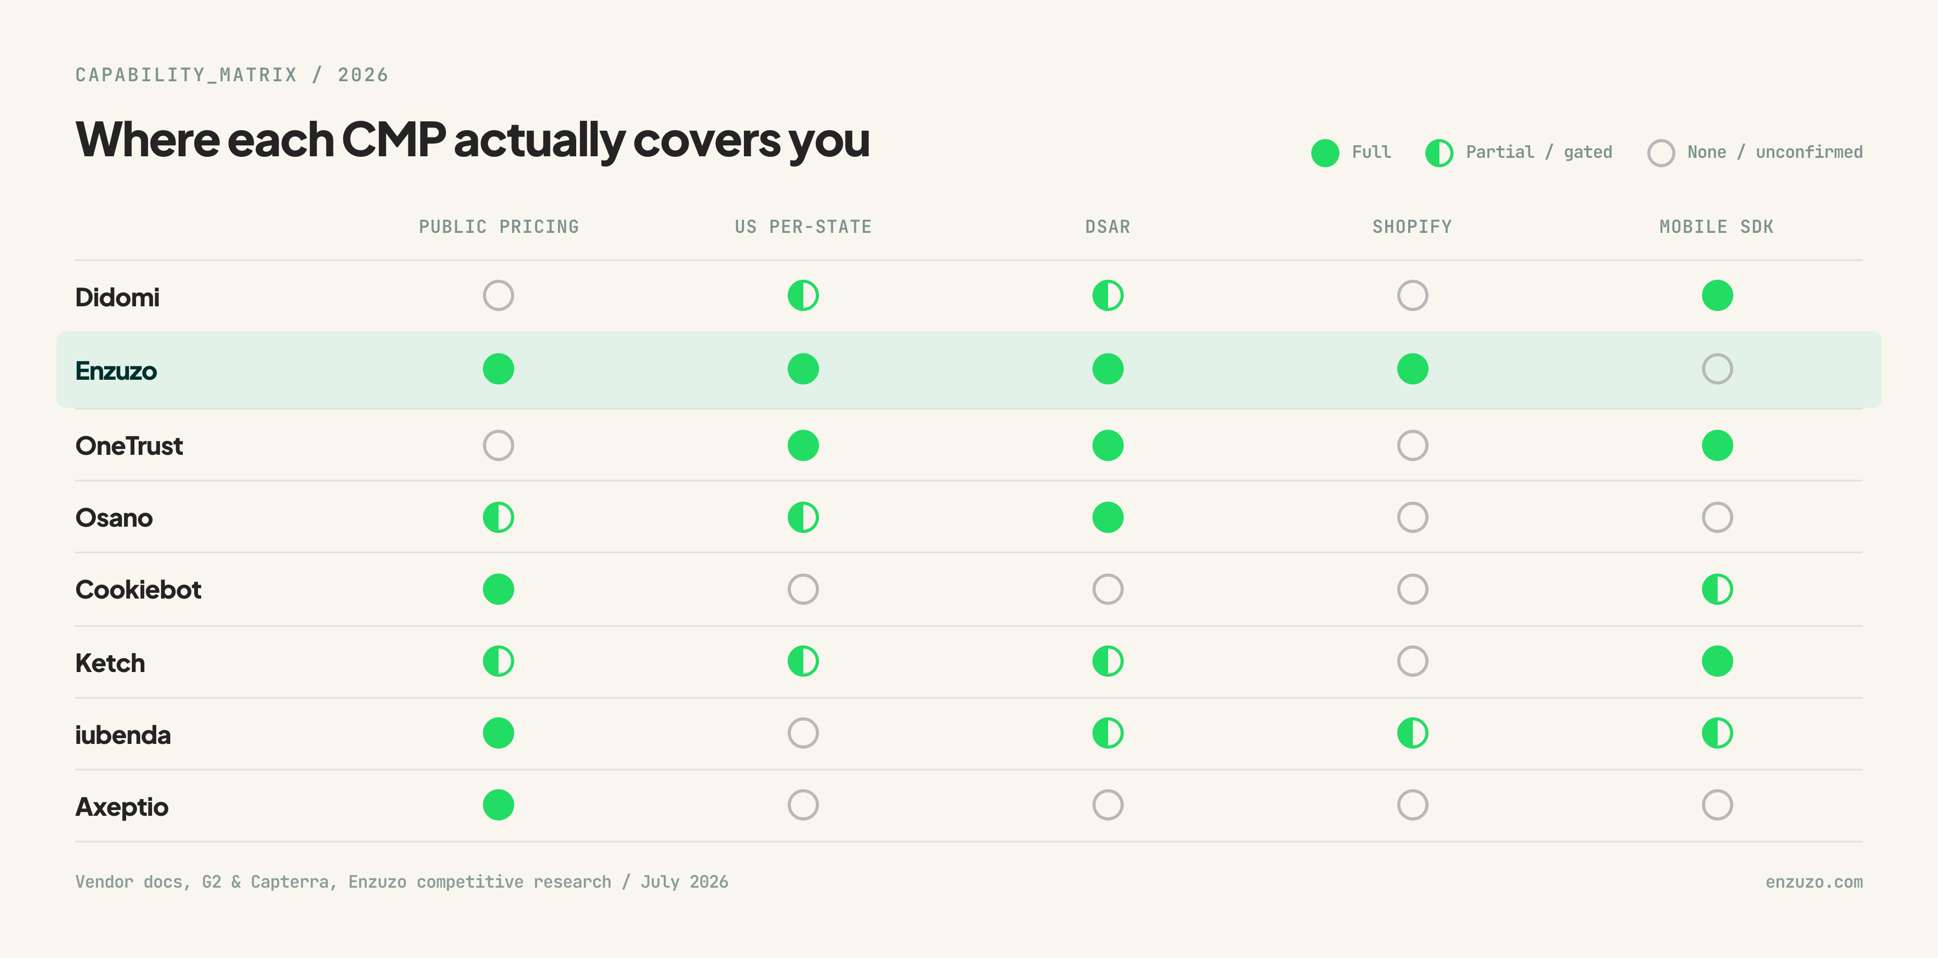The height and width of the screenshot is (958, 1938).
Task: Open the enzuzo.com link
Action: (x=1814, y=882)
